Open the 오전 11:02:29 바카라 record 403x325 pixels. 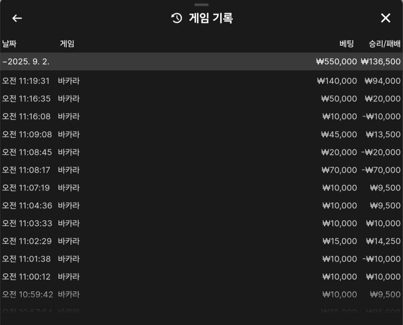(x=202, y=241)
